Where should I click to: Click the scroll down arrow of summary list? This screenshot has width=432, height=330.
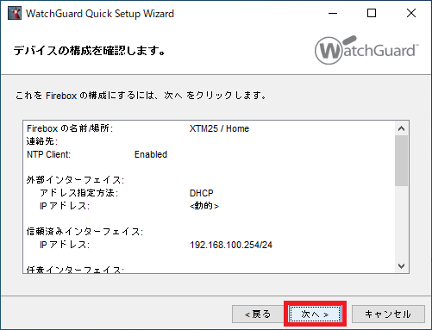coord(402,266)
